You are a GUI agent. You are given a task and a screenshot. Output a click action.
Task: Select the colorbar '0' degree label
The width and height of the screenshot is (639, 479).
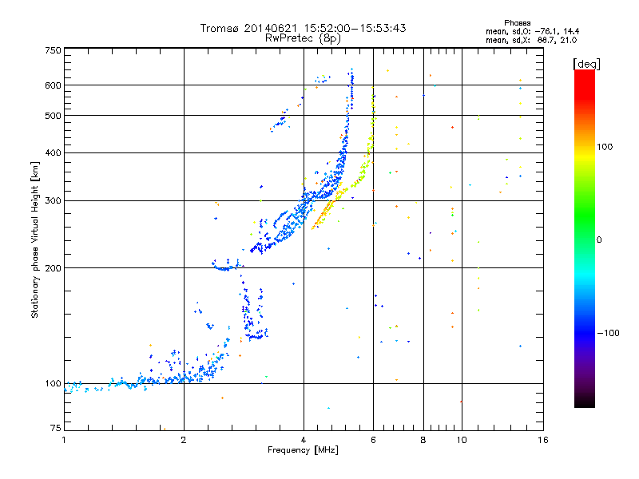(599, 240)
